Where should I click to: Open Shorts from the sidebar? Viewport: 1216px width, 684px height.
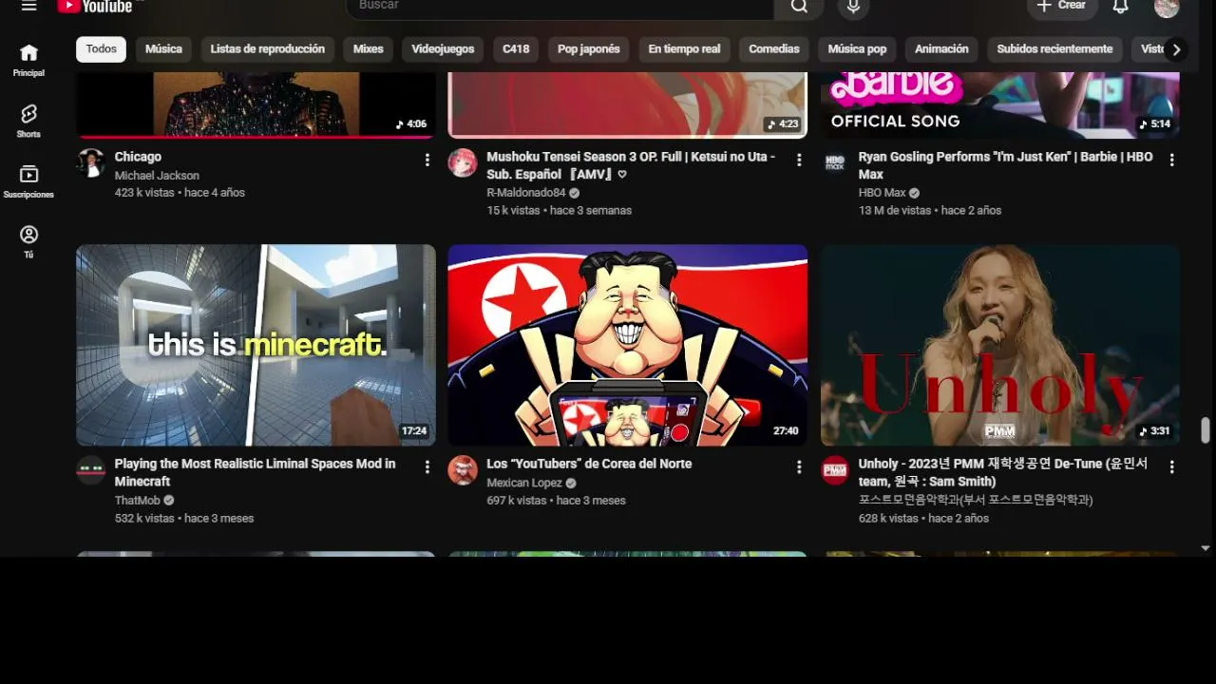coord(28,121)
